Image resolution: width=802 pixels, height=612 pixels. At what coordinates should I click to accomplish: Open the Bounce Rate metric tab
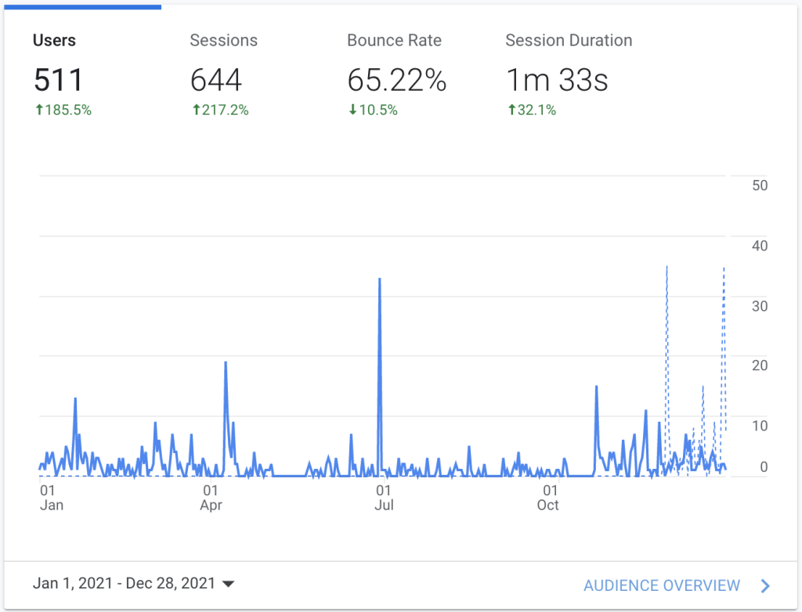tap(394, 41)
